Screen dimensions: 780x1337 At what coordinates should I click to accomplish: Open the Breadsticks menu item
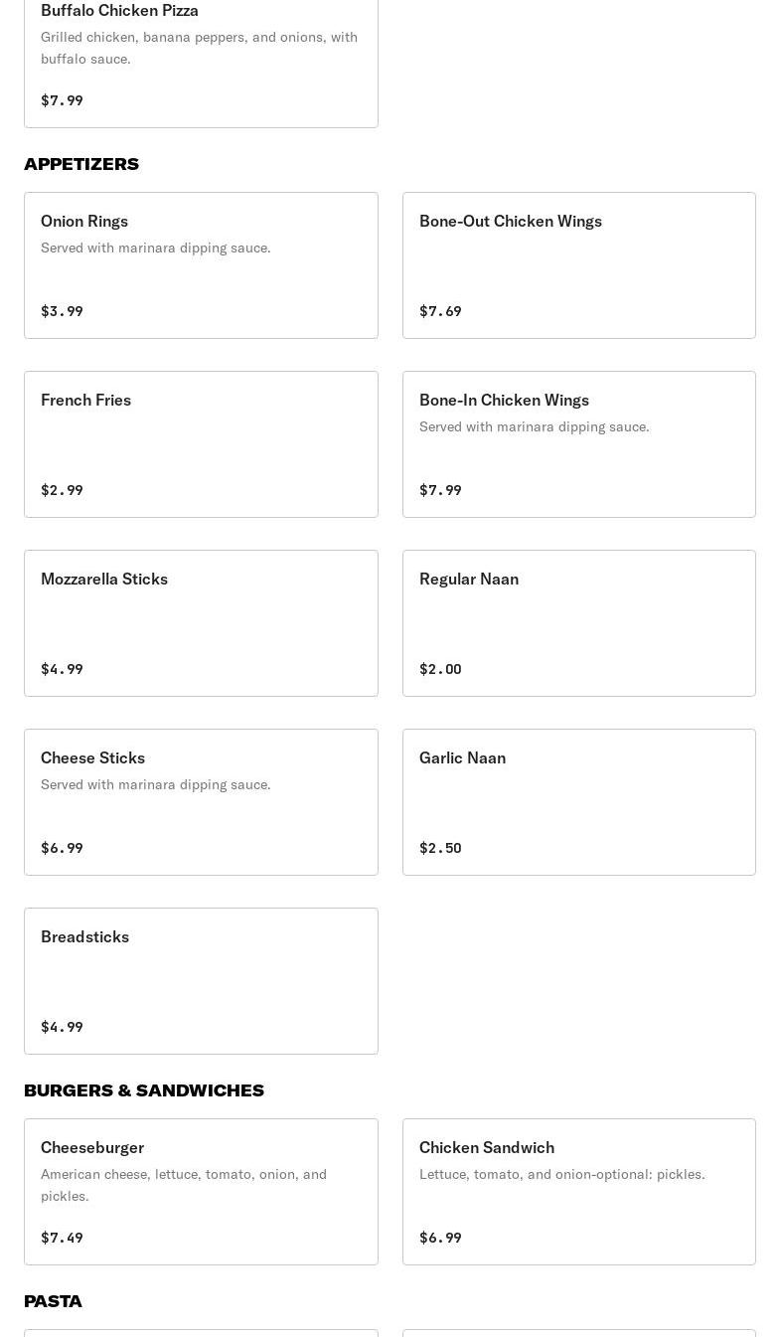coord(201,981)
